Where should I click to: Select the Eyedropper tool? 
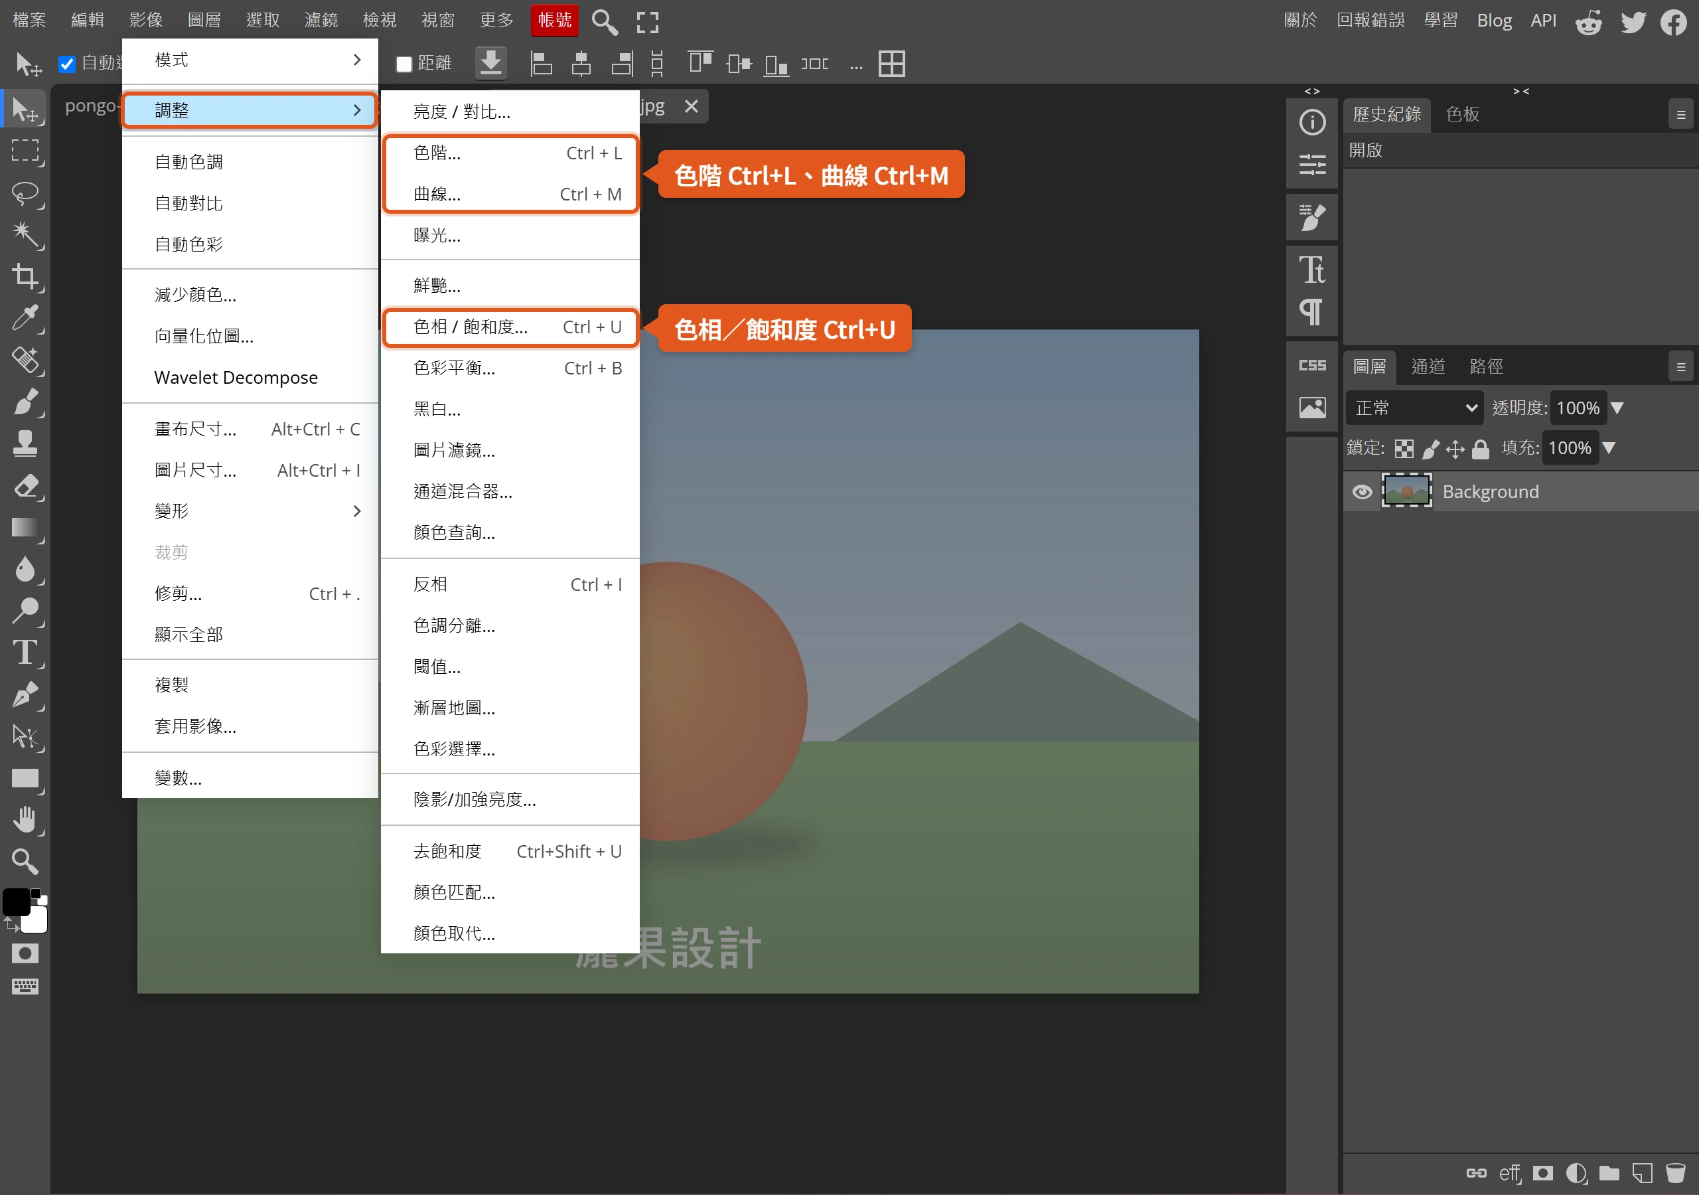(x=26, y=319)
